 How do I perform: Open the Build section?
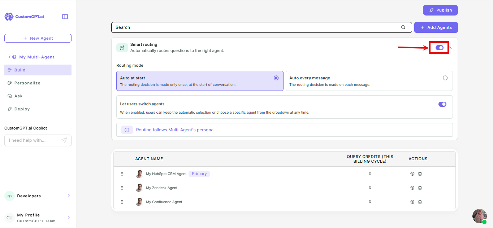(x=38, y=70)
